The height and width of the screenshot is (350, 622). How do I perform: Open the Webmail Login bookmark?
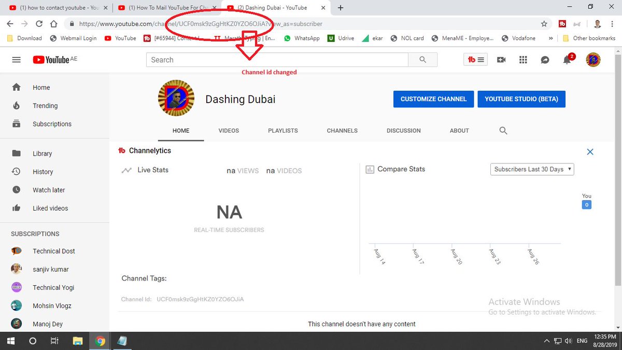pos(74,38)
